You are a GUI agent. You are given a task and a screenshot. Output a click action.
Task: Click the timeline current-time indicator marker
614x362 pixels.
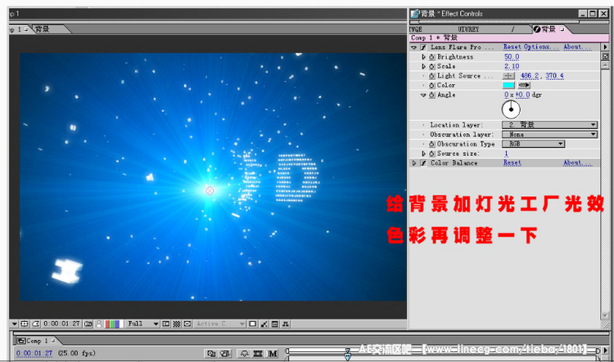347,354
